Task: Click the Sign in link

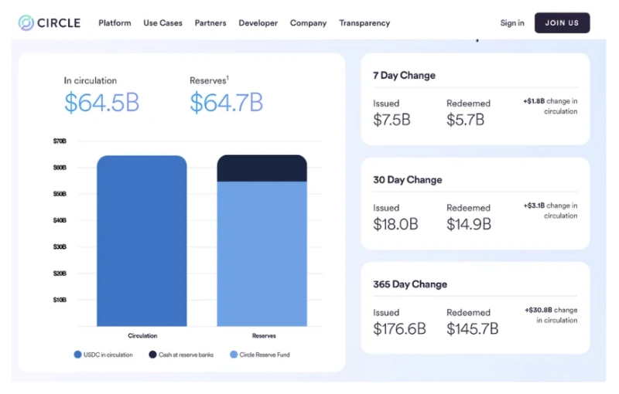Action: point(512,23)
